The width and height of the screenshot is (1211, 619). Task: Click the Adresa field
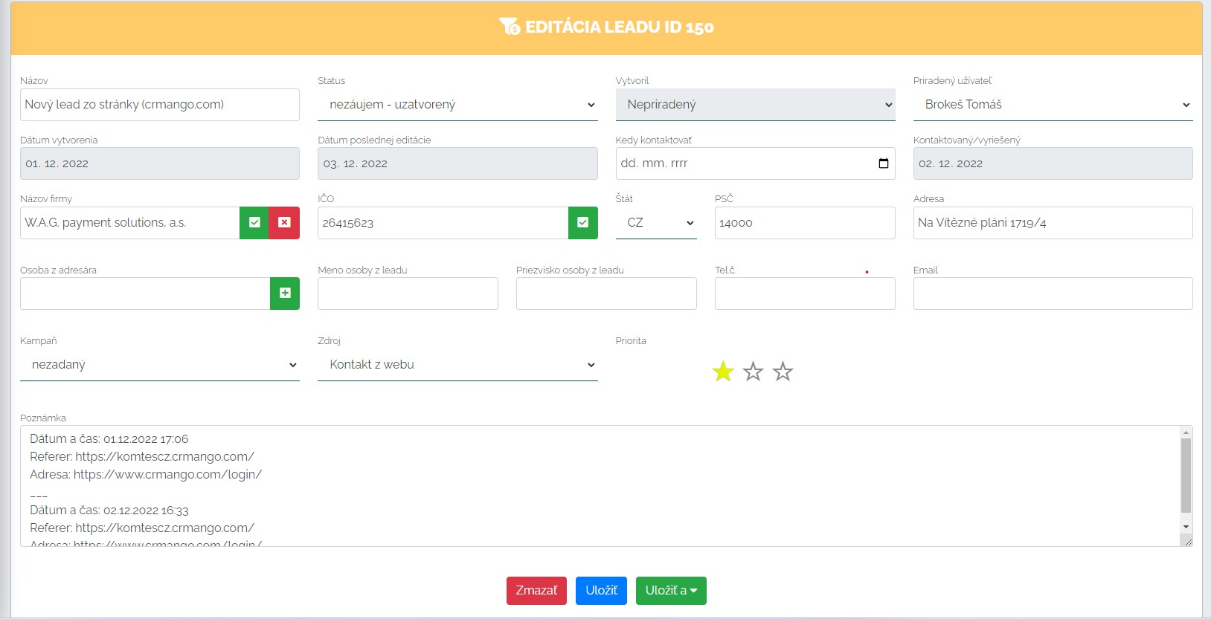point(1053,223)
